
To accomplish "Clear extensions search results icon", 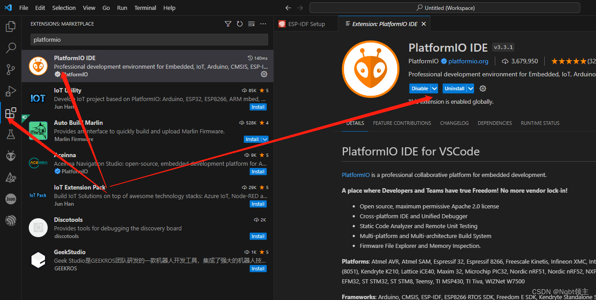I will click(251, 24).
